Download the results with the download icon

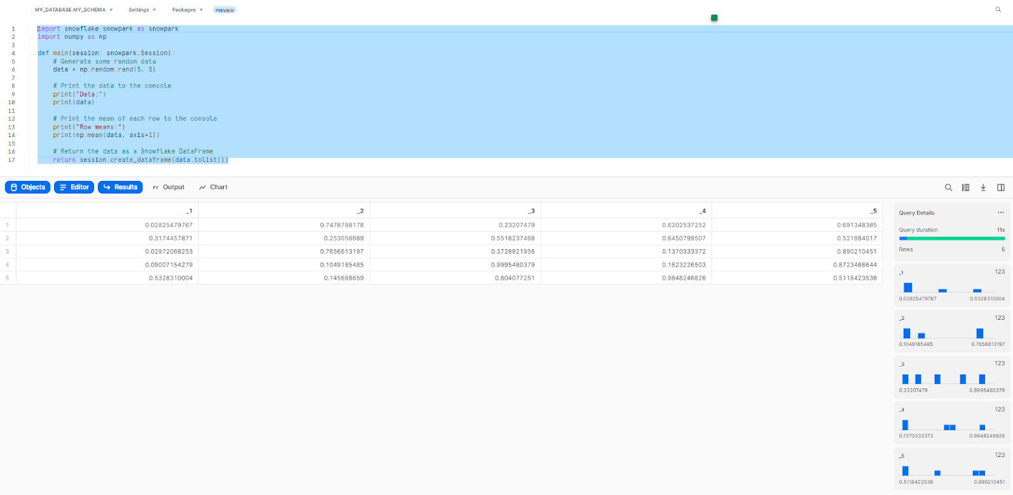point(983,187)
